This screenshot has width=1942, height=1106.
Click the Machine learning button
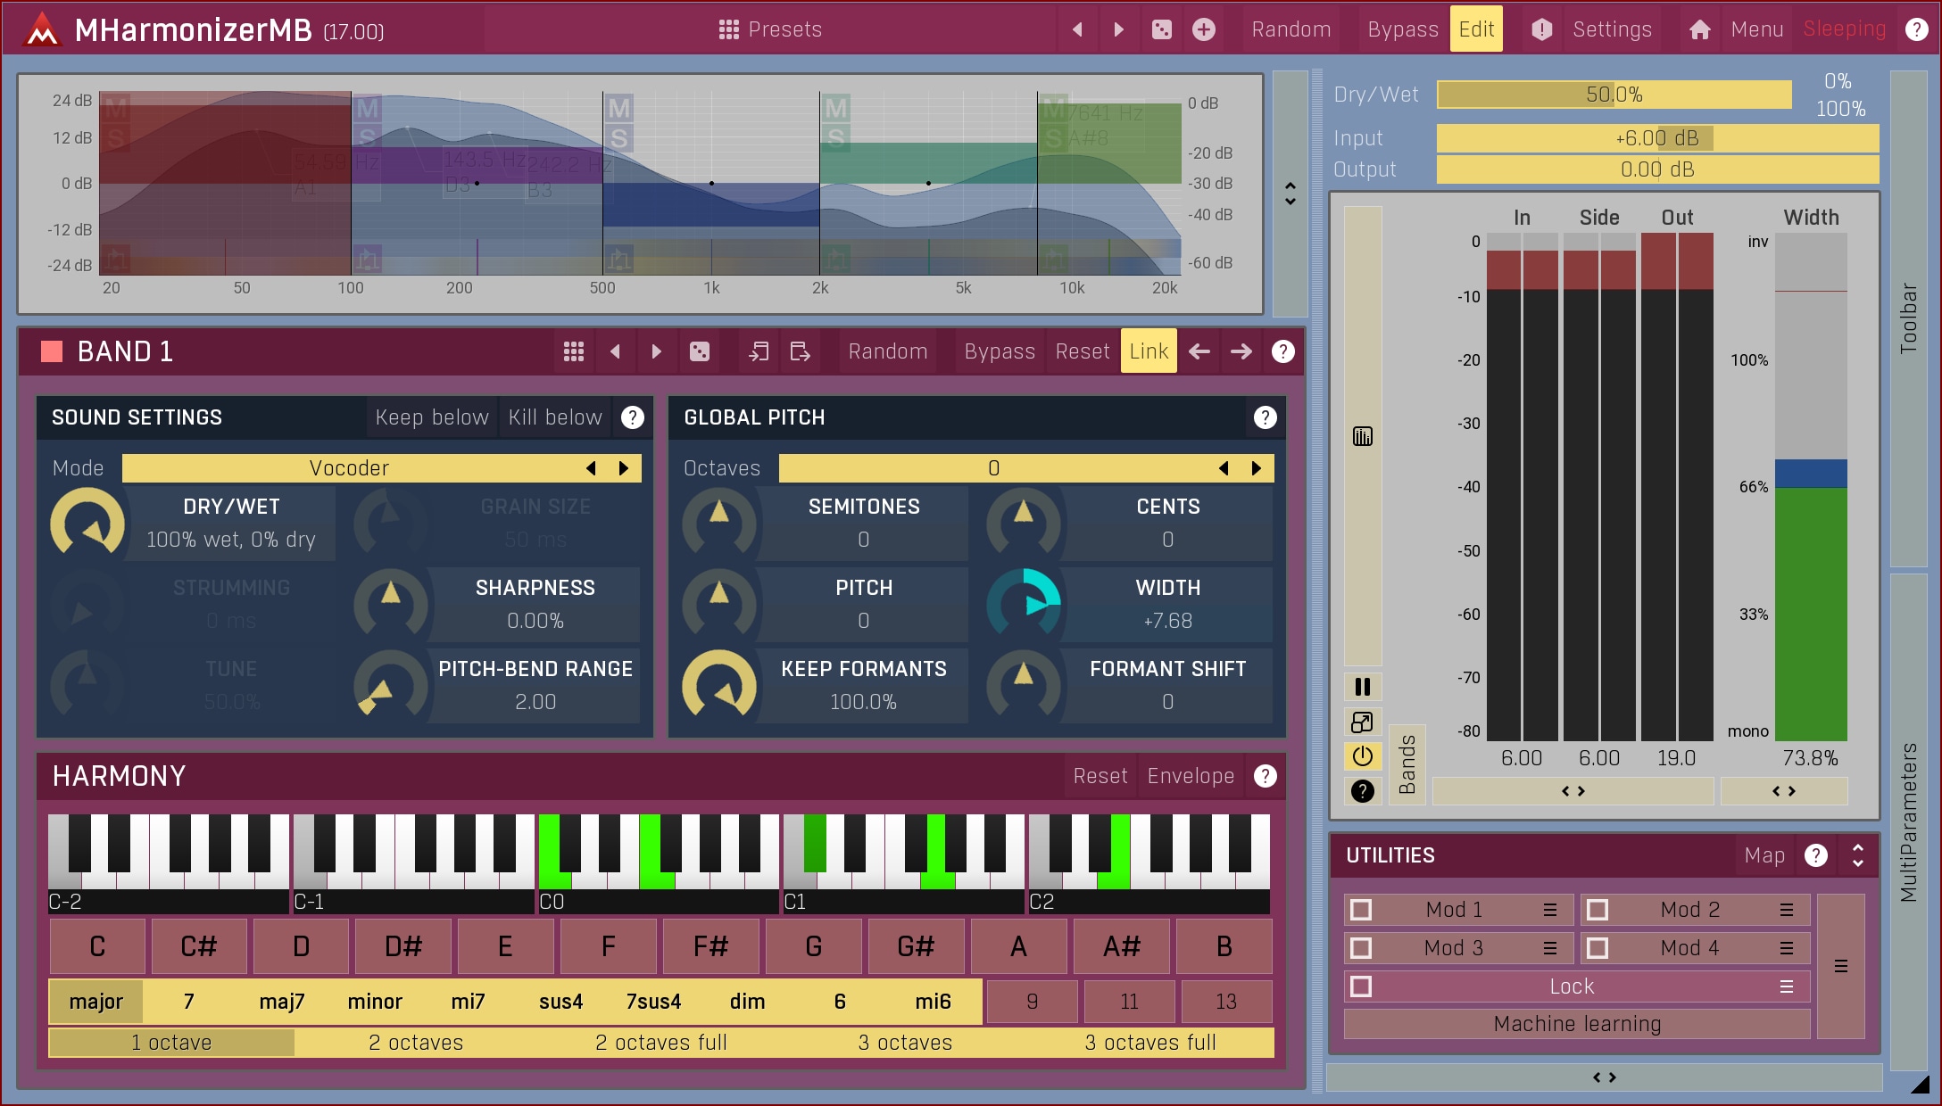(x=1577, y=1024)
